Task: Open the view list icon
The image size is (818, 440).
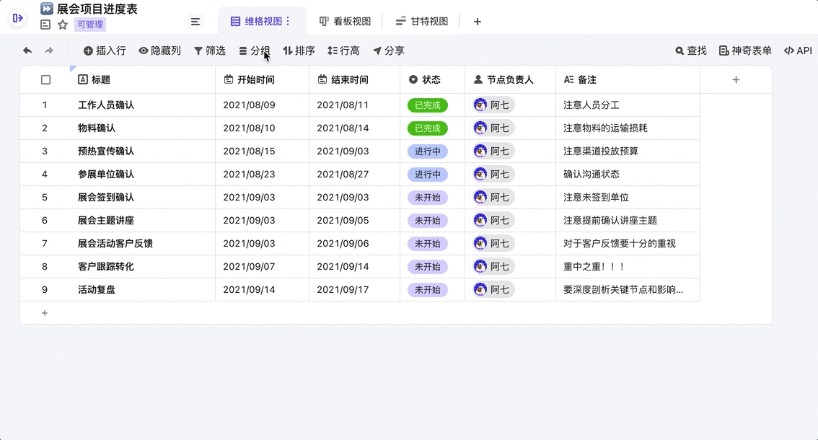Action: click(x=195, y=22)
